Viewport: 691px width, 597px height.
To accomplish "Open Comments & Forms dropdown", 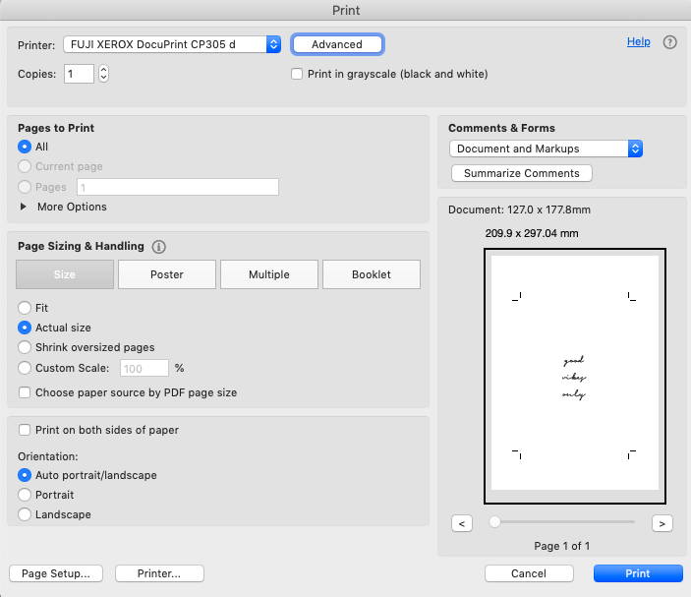I will point(546,149).
